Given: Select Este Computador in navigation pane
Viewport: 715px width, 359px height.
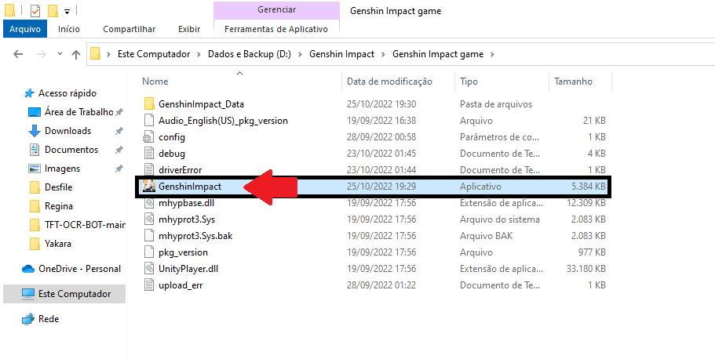Looking at the screenshot, I should pos(64,294).
